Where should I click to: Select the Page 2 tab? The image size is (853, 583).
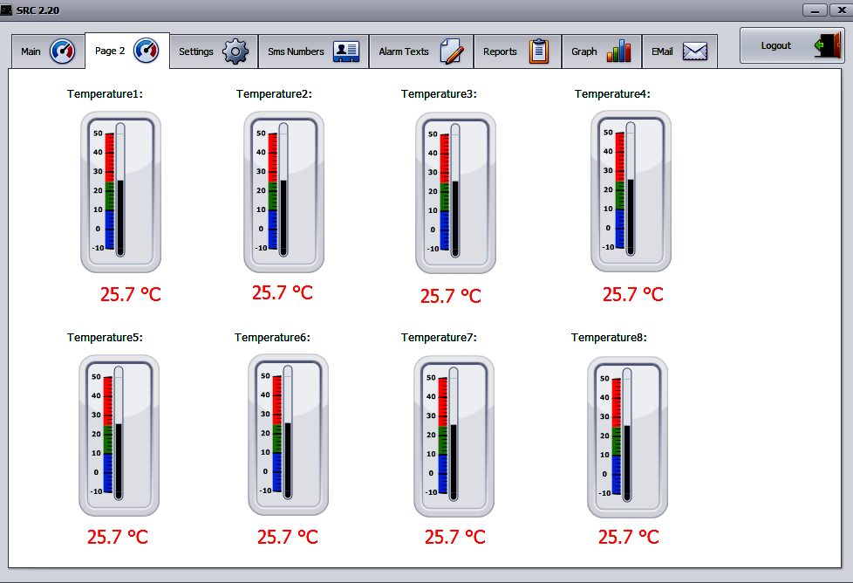(x=110, y=51)
